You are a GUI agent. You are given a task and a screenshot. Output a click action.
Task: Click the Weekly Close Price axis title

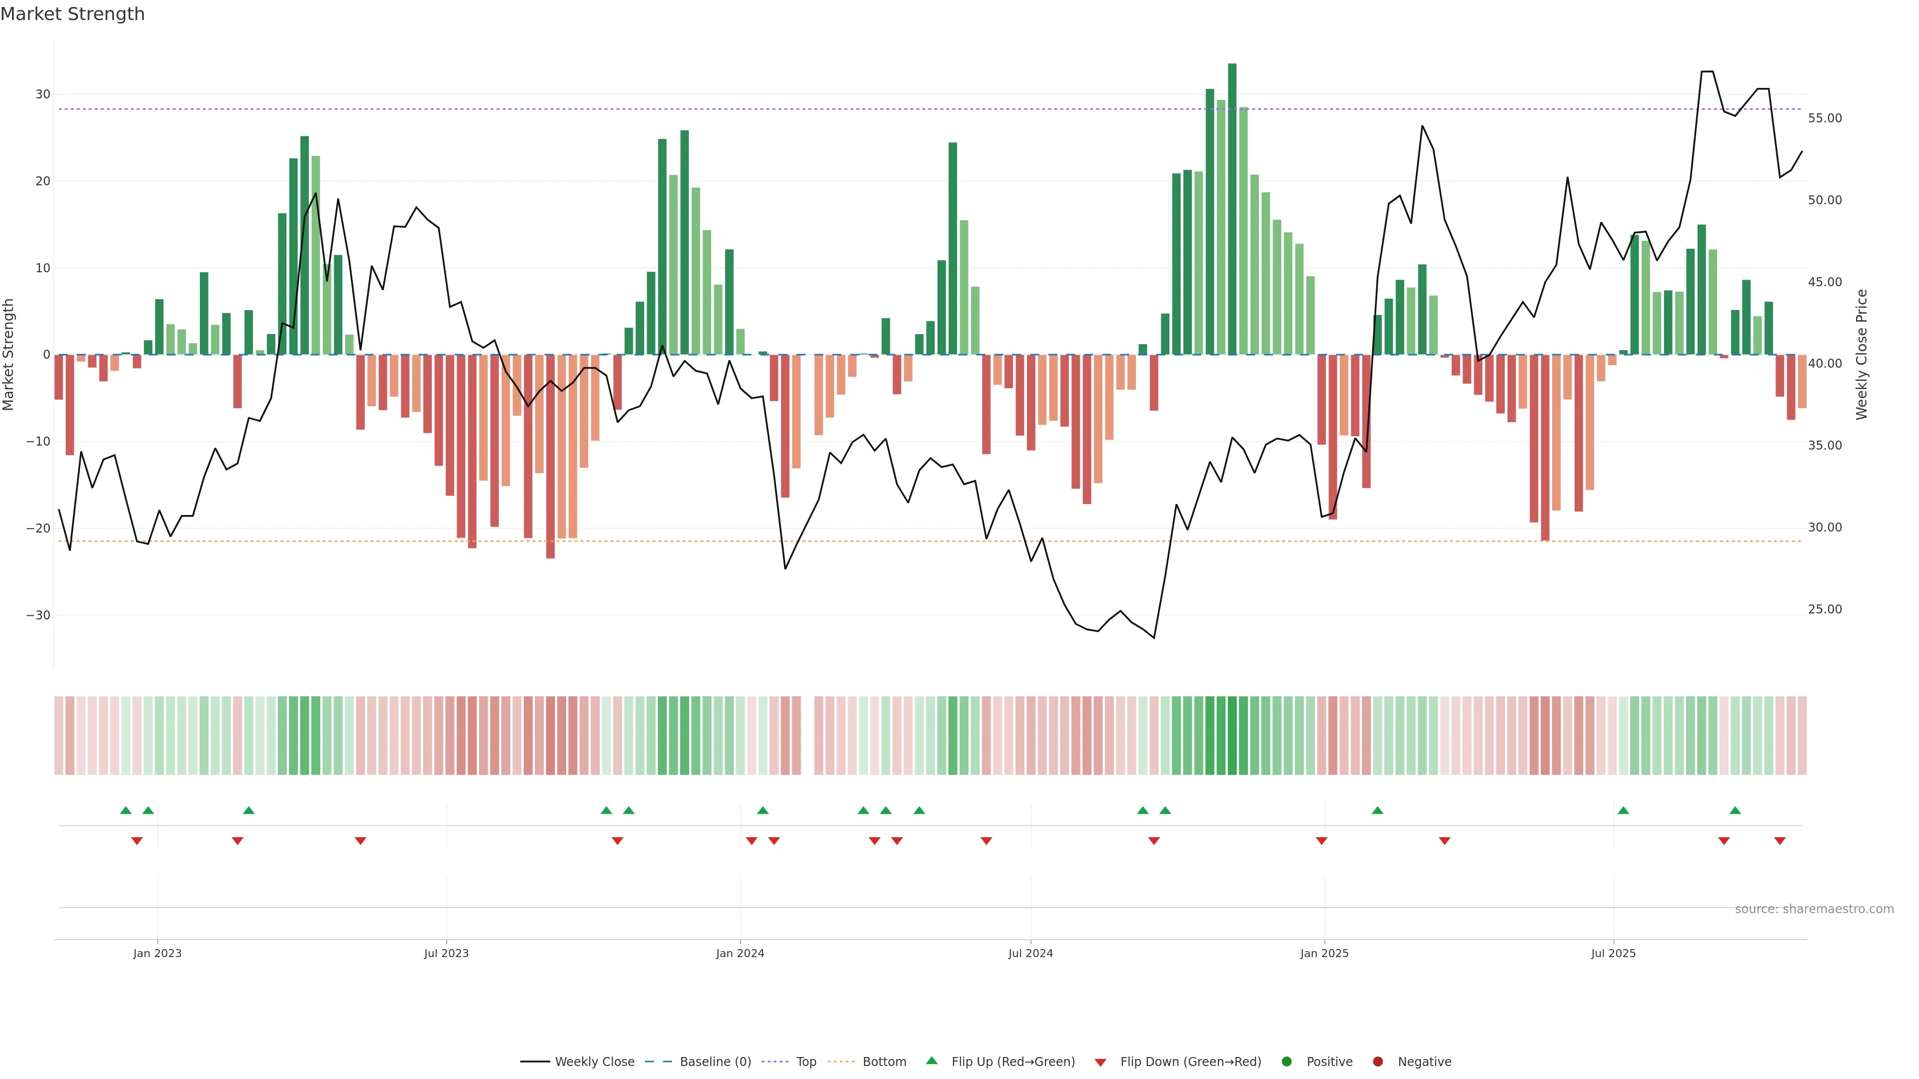tap(1862, 355)
